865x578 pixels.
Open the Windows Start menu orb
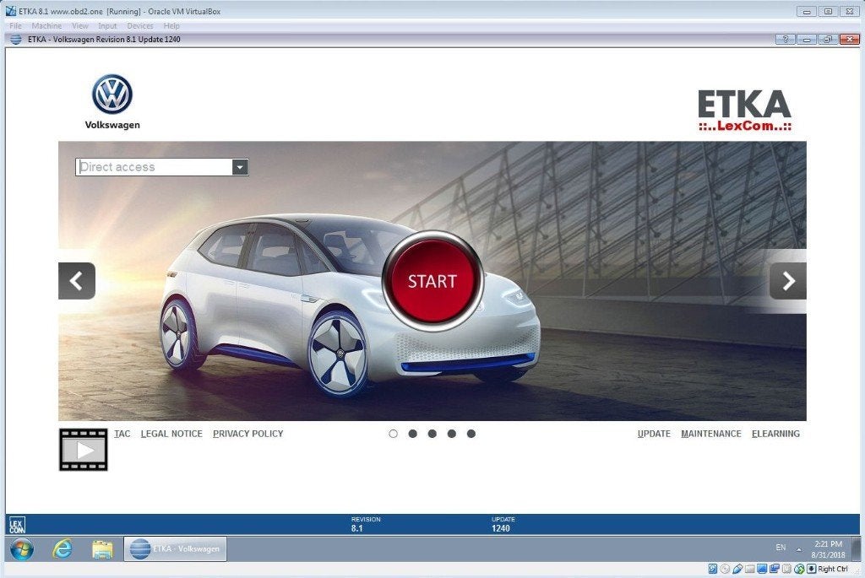click(x=21, y=548)
